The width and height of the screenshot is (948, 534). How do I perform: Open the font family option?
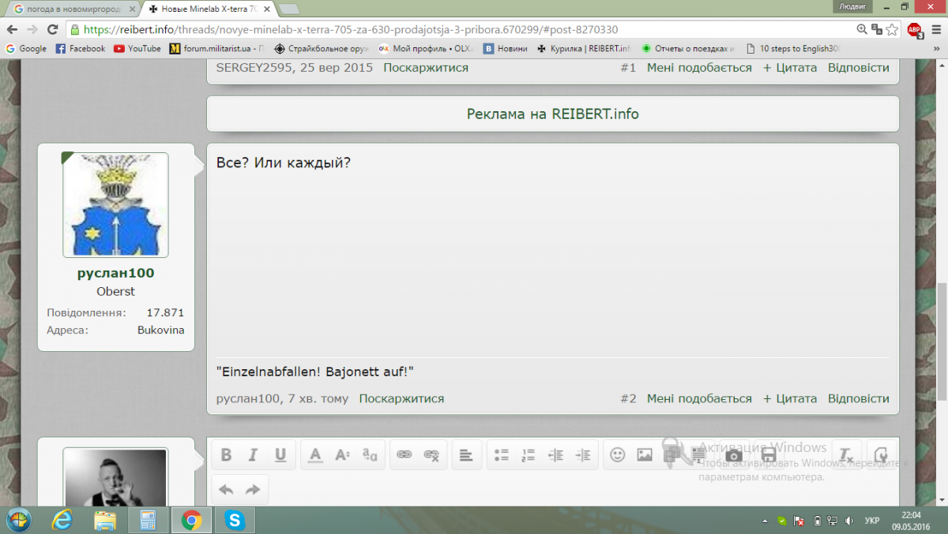click(369, 455)
